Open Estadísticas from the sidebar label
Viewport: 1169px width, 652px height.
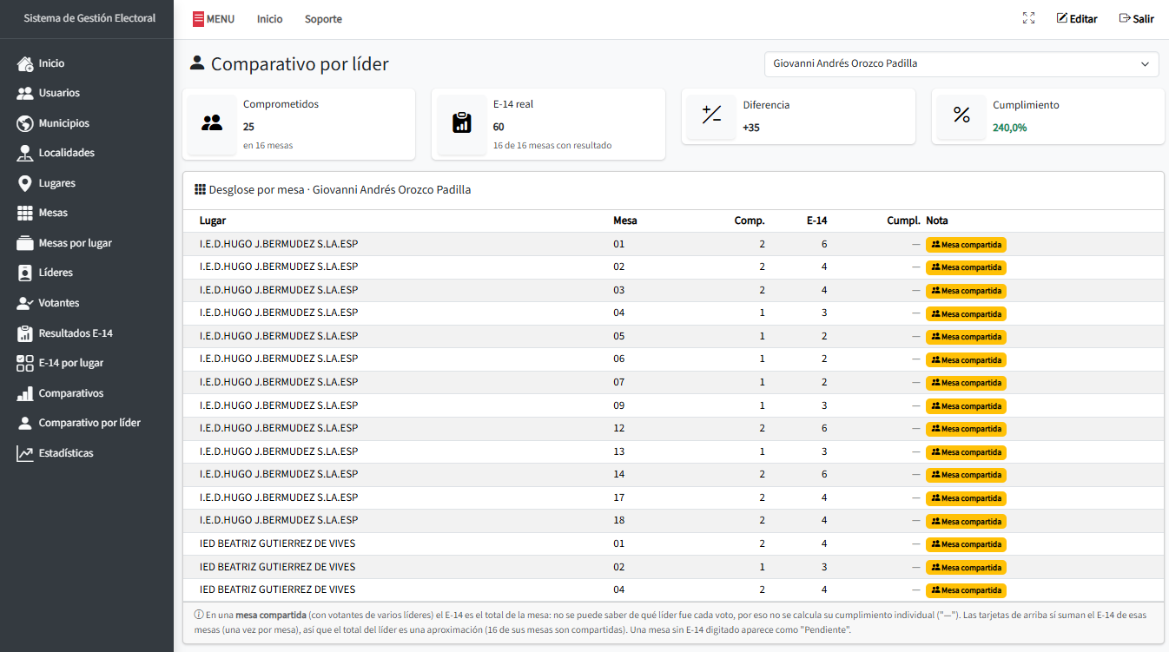pos(66,453)
